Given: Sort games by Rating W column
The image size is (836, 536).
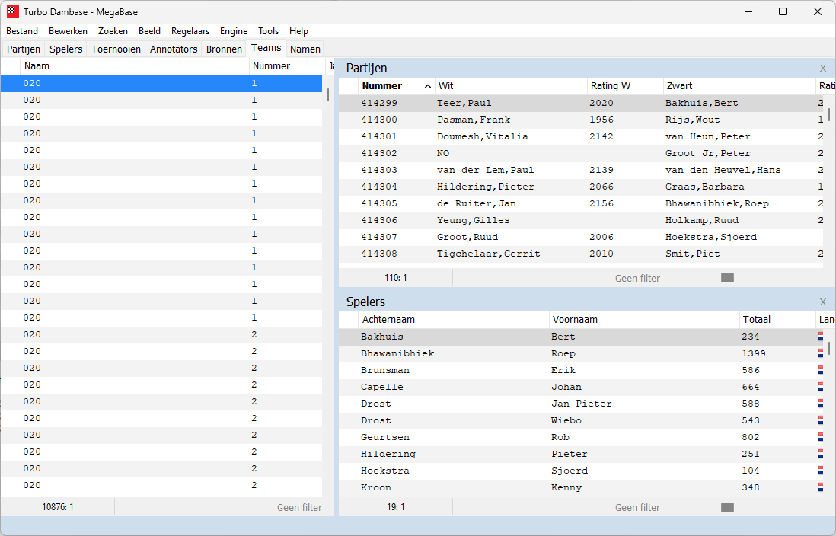Looking at the screenshot, I should 625,86.
